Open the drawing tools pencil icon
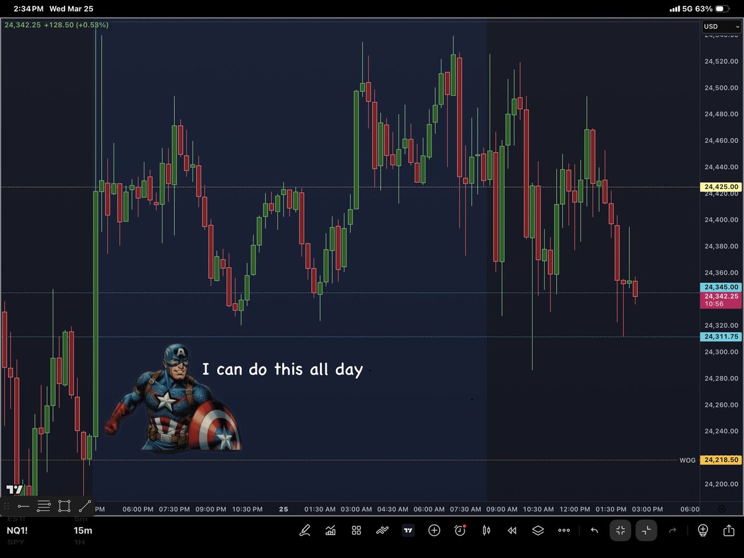Image resolution: width=744 pixels, height=558 pixels. [x=304, y=530]
